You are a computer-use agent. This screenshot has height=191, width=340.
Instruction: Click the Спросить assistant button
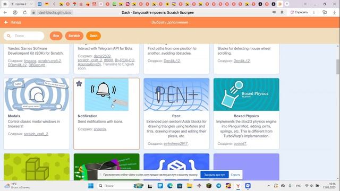(x=299, y=12)
